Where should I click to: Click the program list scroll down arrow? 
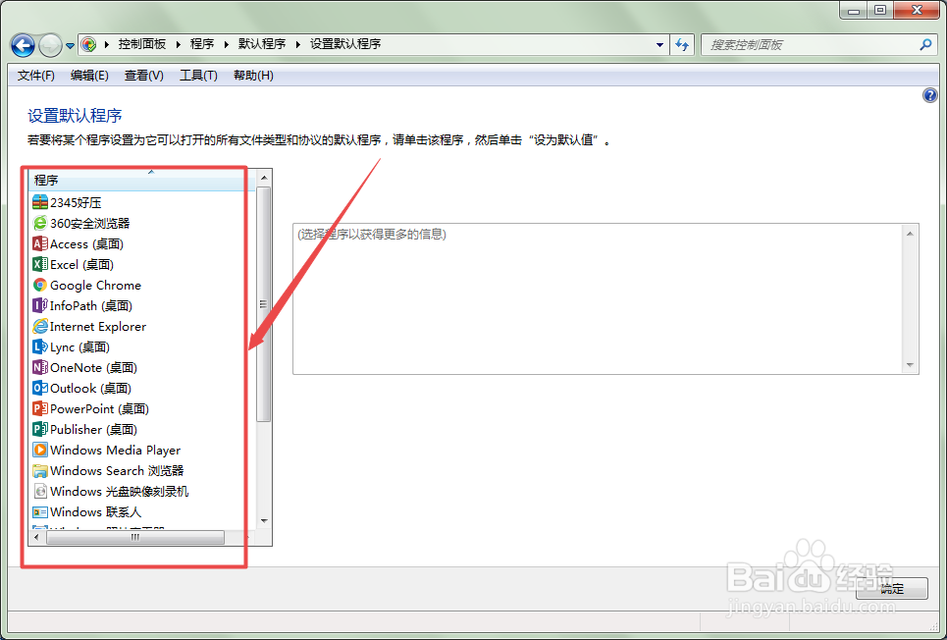pos(264,521)
